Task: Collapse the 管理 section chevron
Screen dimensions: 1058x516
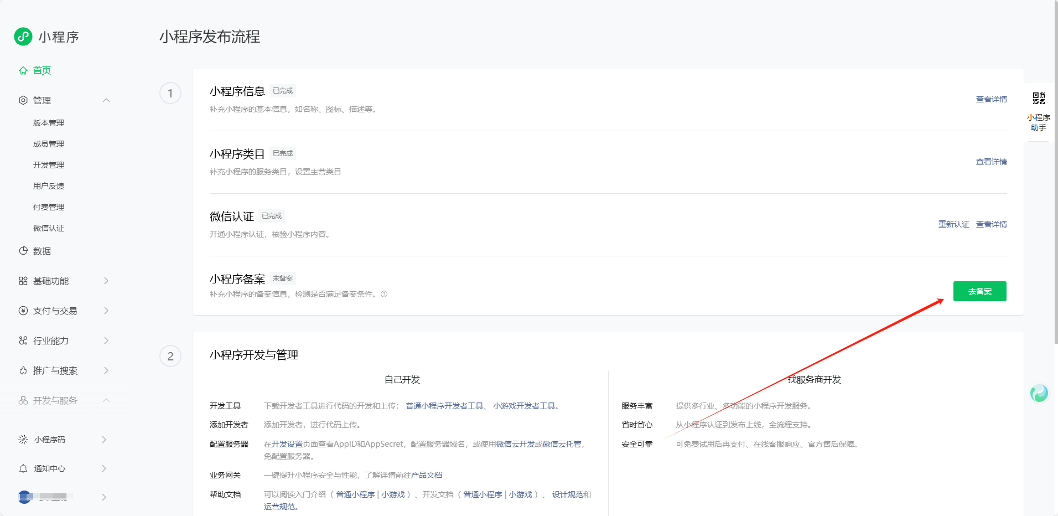Action: pos(107,100)
